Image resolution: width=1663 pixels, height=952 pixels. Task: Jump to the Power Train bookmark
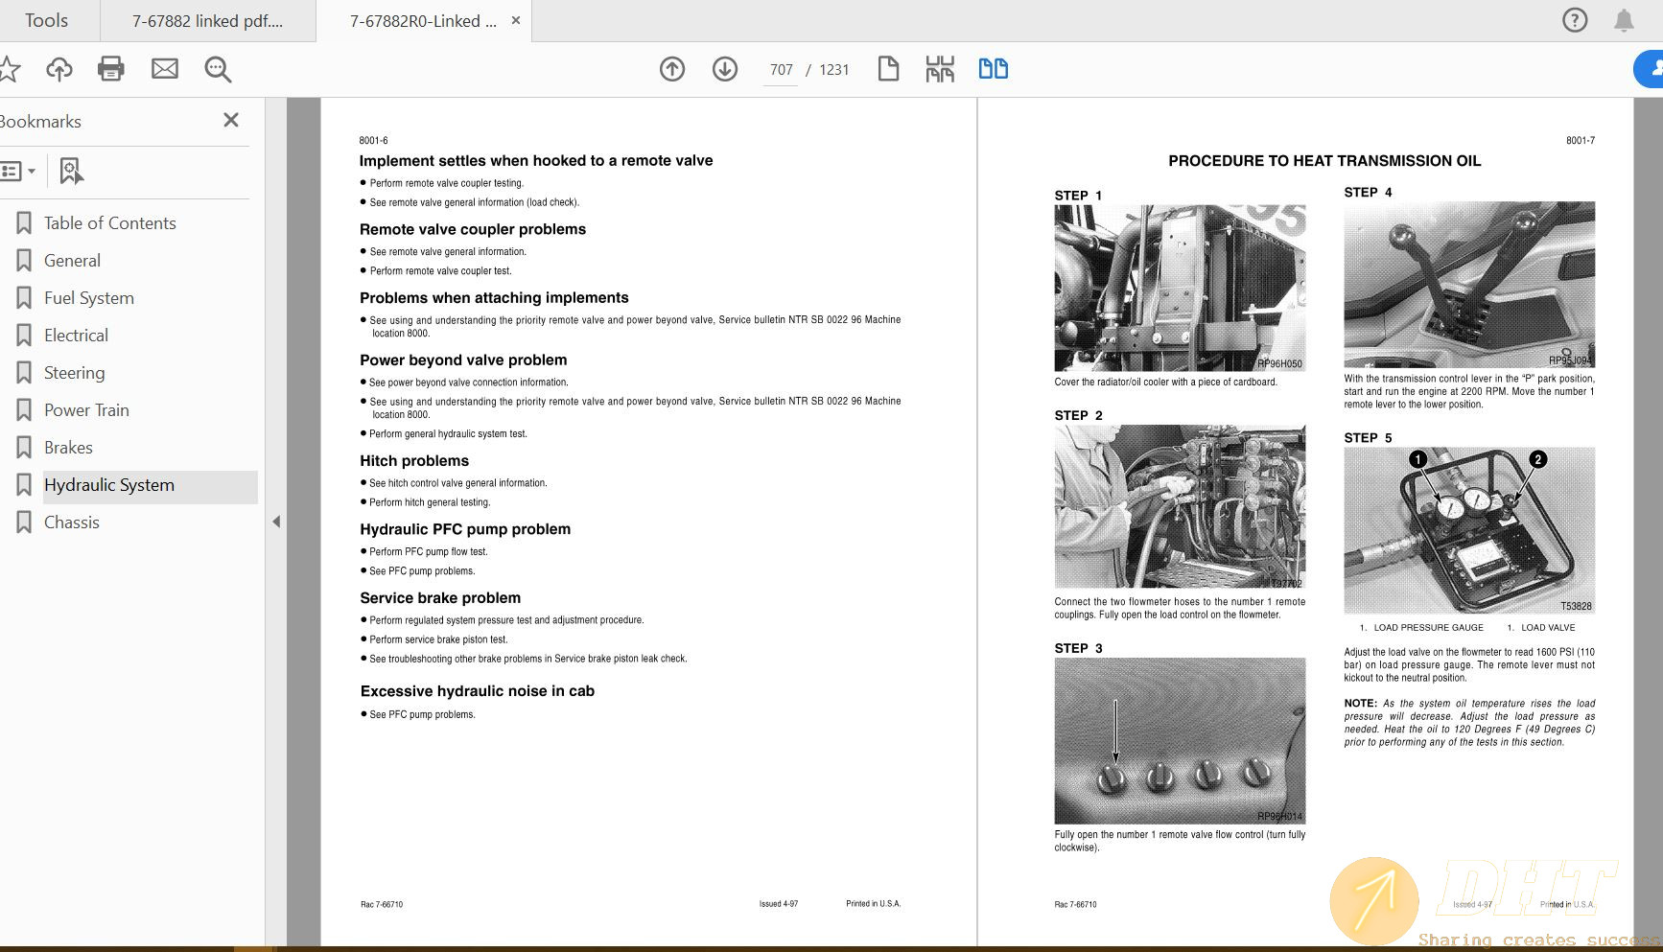pos(86,410)
